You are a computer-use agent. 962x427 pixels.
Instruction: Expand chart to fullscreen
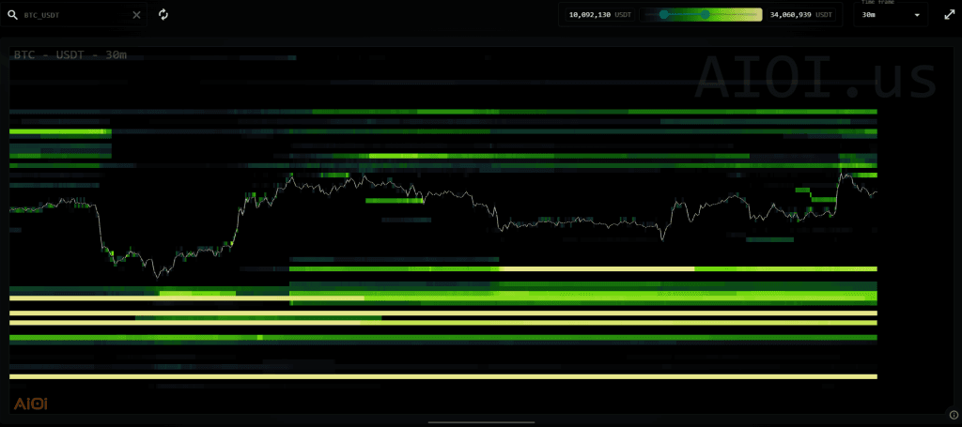click(949, 15)
